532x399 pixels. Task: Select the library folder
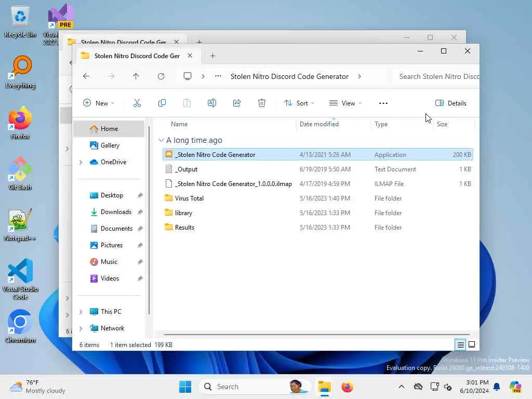tap(317, 213)
